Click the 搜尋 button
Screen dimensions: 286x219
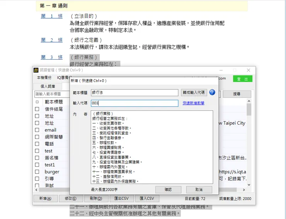[x=237, y=94]
